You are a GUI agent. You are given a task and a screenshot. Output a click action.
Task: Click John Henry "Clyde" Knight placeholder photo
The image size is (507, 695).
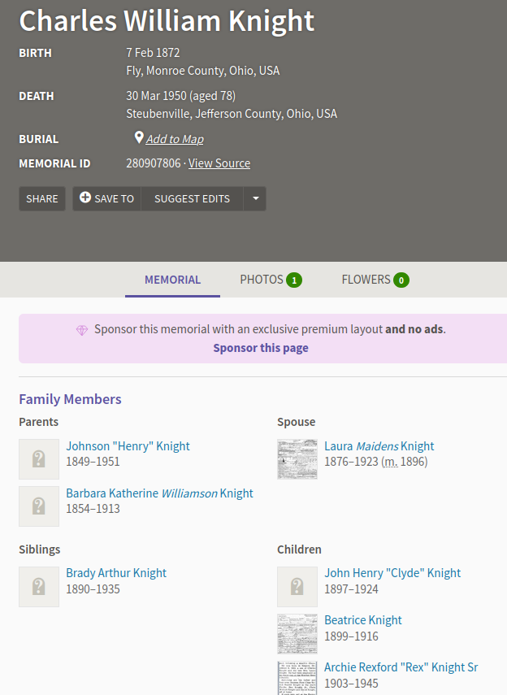pyautogui.click(x=297, y=587)
